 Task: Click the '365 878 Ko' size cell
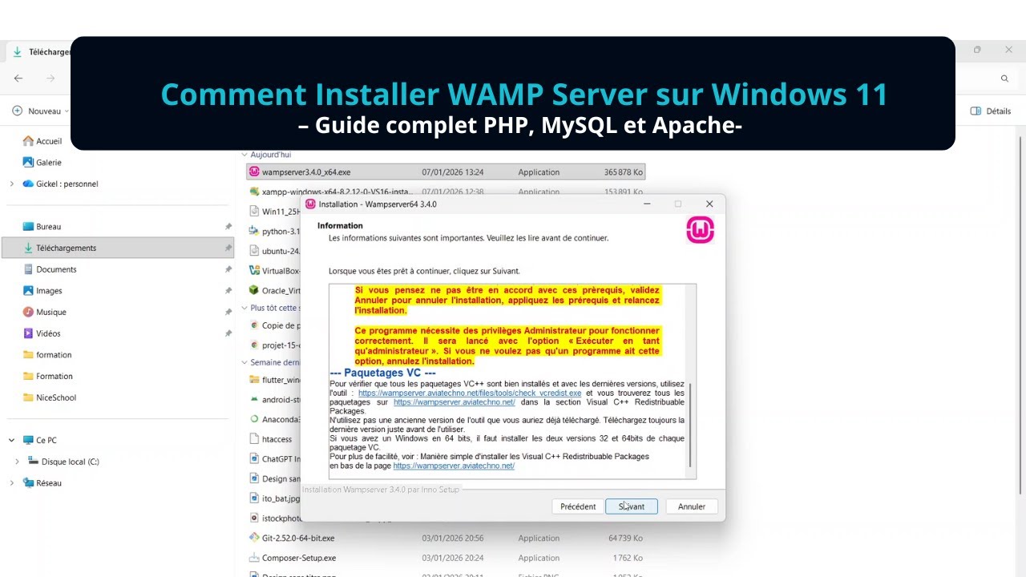click(624, 172)
